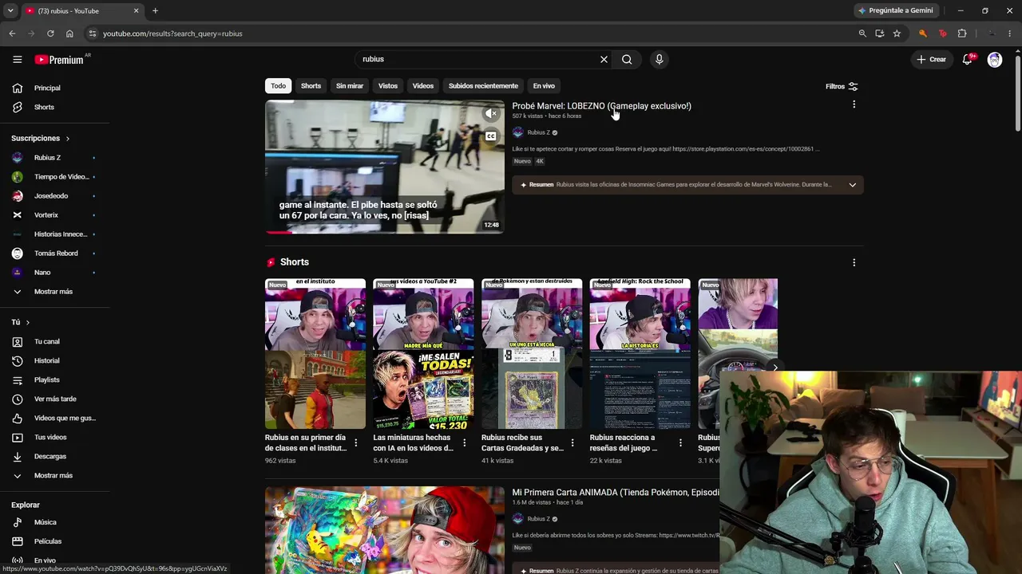Open the 'Rubius en su primer día' short thumbnail
This screenshot has width=1022, height=574.
315,354
